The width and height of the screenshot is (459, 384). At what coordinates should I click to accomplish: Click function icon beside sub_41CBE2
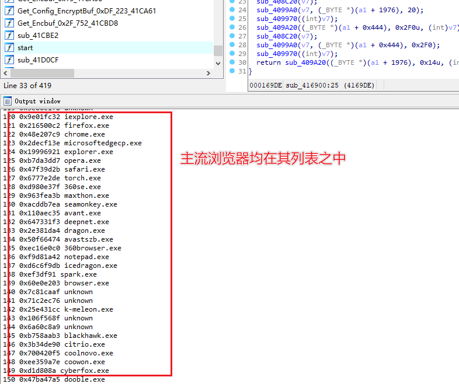coord(9,36)
